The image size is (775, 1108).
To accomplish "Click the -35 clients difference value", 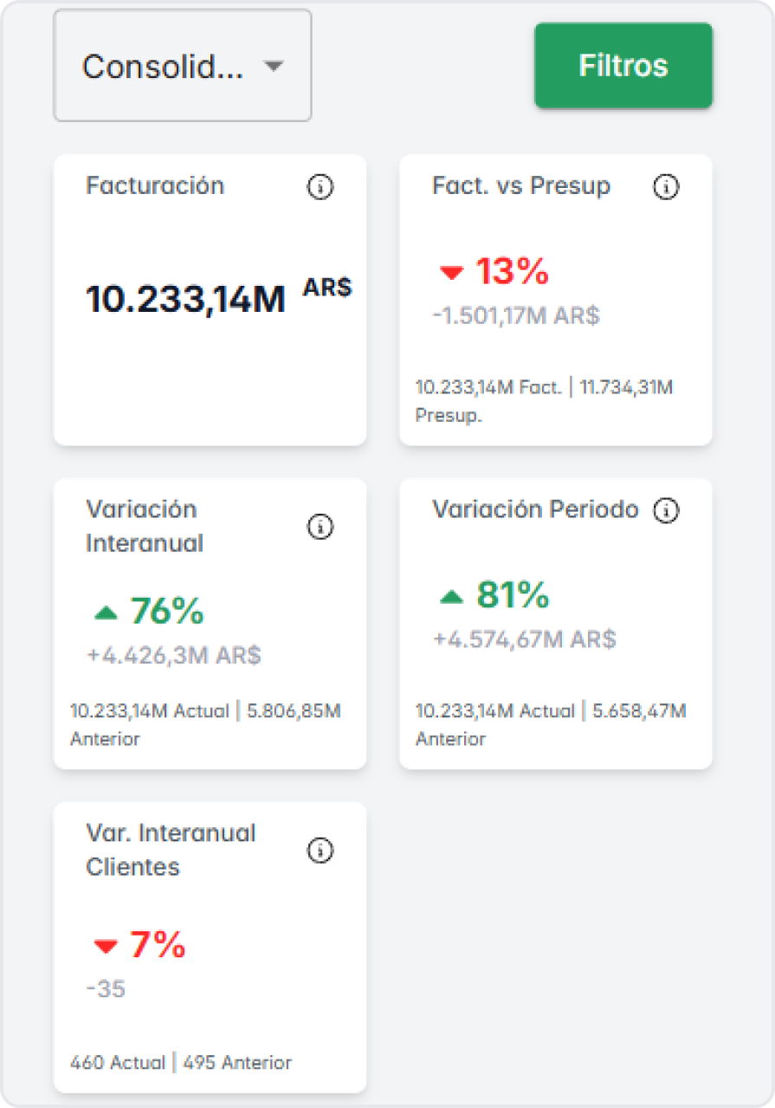I will coord(106,988).
